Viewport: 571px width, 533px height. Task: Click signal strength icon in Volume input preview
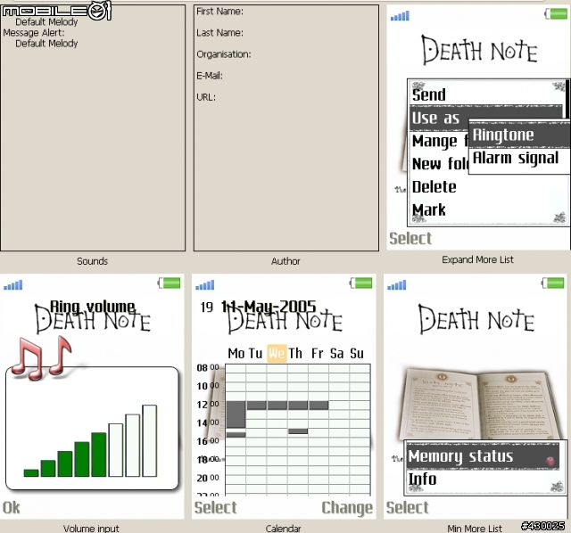pos(13,285)
